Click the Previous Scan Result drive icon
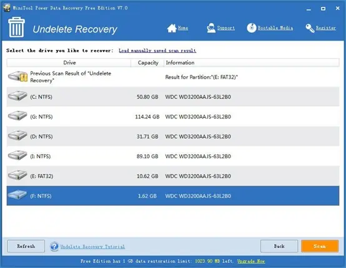This screenshot has height=268, width=346. click(x=18, y=77)
